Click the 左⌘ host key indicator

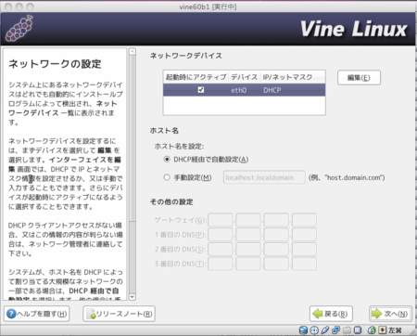(395, 330)
